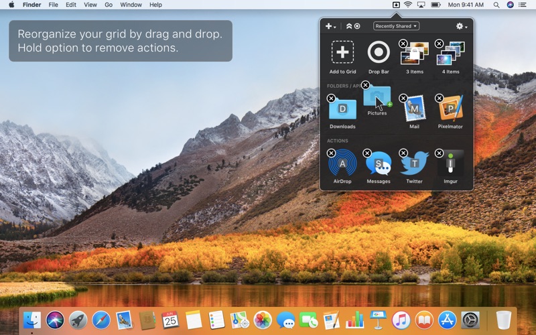Click the small Drop Bar toggle in header
The height and width of the screenshot is (335, 536).
(x=357, y=26)
